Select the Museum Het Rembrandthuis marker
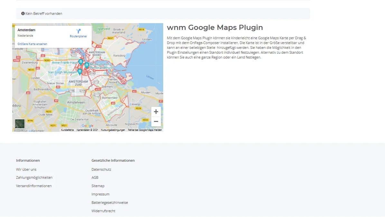385x217 pixels. point(86,65)
